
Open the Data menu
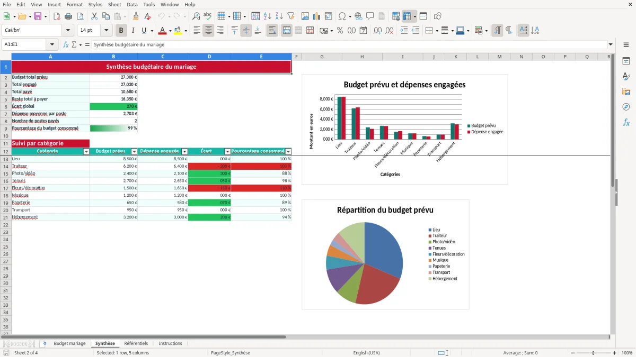coord(132,4)
